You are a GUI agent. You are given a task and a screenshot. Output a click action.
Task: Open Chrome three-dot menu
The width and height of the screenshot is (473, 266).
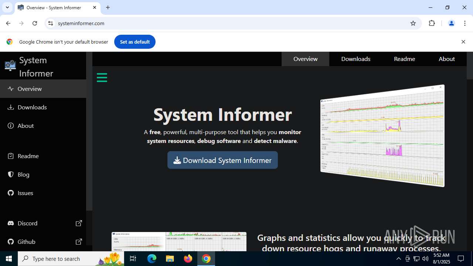[465, 23]
